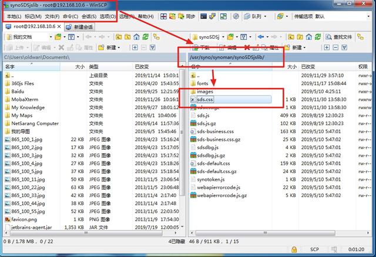Open the 标记(M) menu
376x257 pixels.
coord(33,16)
